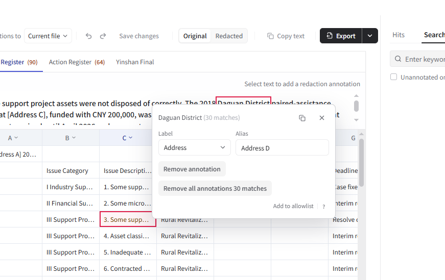Select cell 'II Financial Su…'
Image resolution: width=445 pixels, height=280 pixels.
[71, 203]
